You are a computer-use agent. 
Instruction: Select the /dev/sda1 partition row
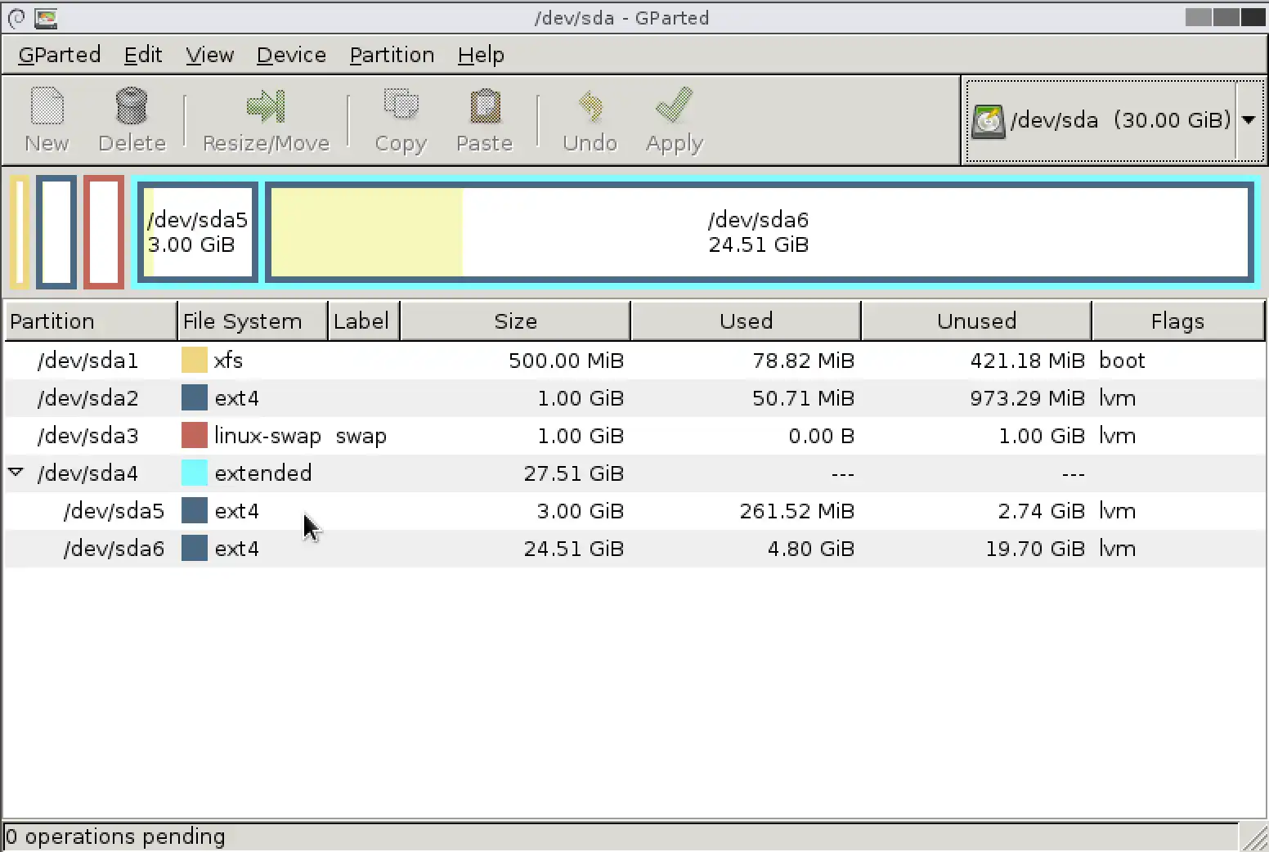pos(634,360)
